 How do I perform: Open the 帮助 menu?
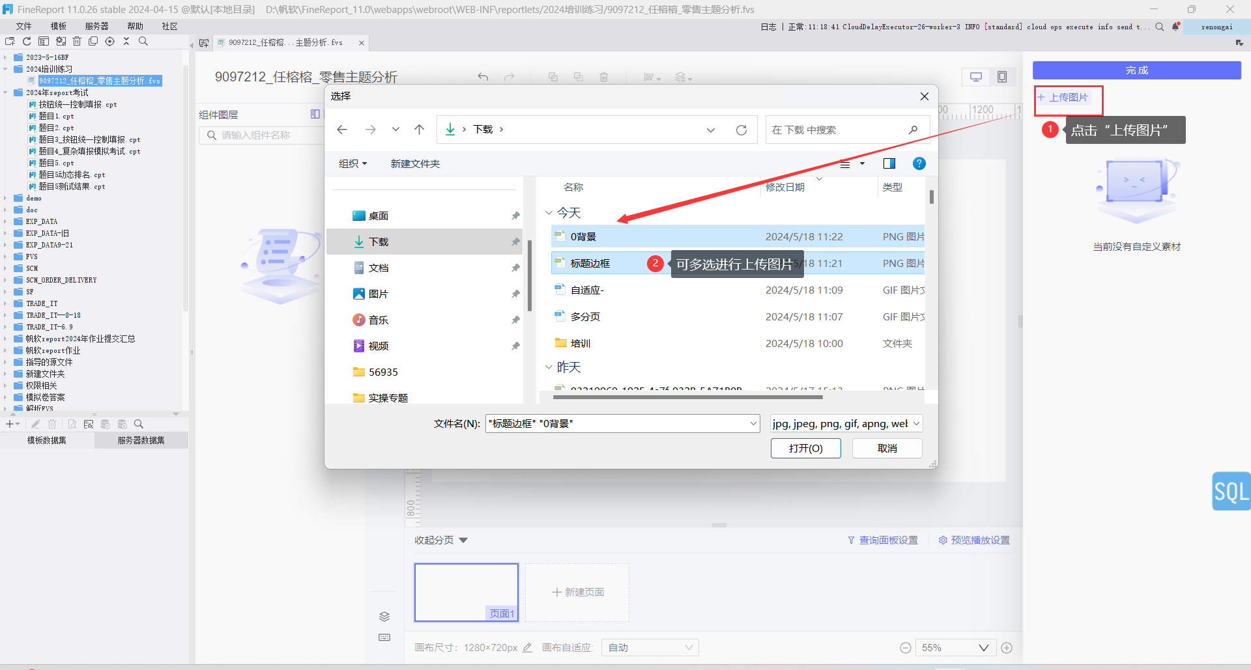tap(136, 27)
